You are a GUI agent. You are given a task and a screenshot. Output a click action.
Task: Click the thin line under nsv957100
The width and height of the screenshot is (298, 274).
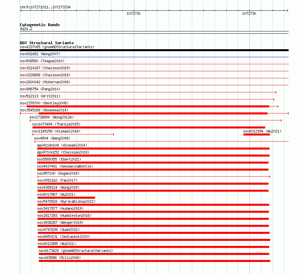(x=154, y=177)
